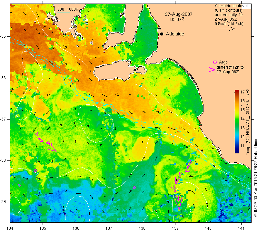
Task: Click the longitude axis label 134
Action: coord(10,228)
